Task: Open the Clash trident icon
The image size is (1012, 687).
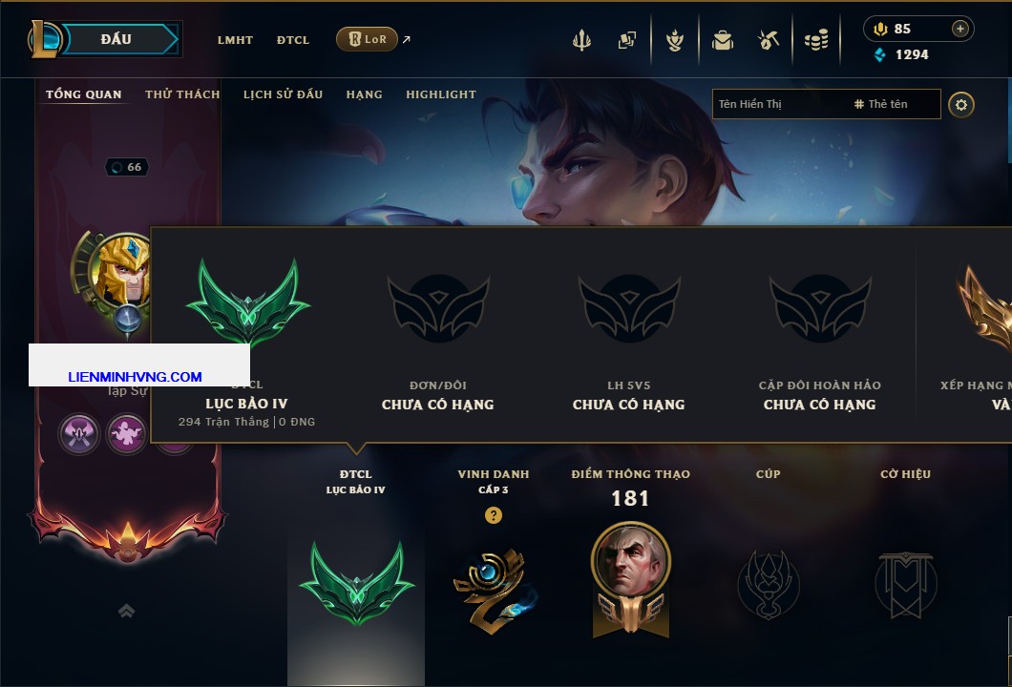Action: pyautogui.click(x=581, y=40)
